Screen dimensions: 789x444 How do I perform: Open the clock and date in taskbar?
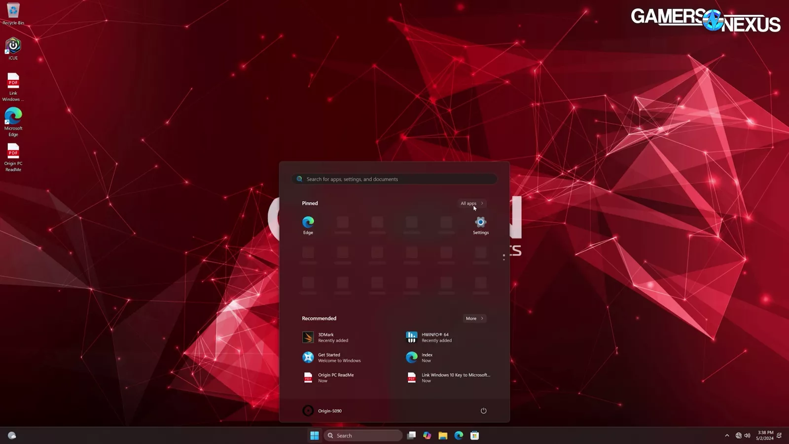765,436
